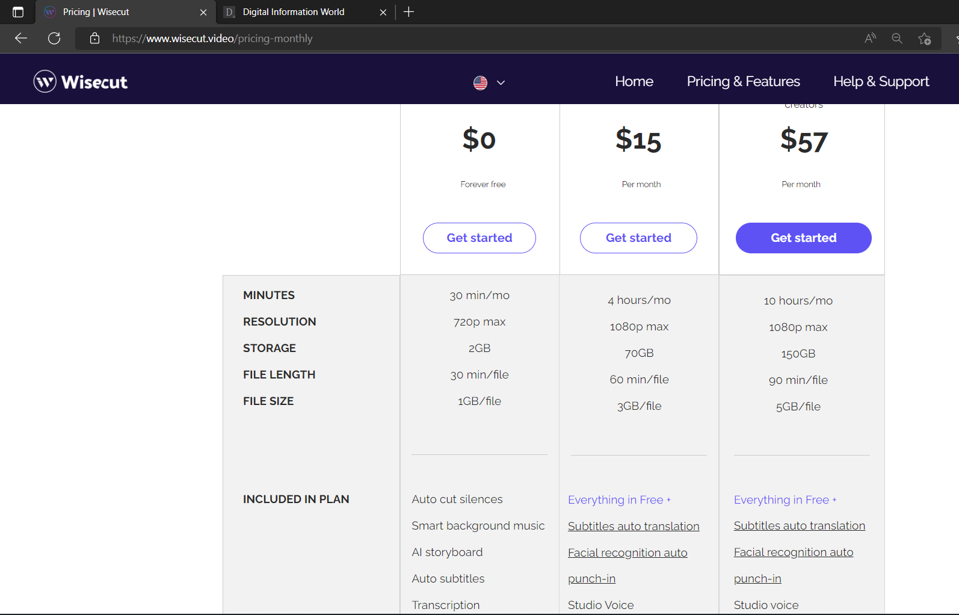Click the Wisecut logo
Image resolution: width=959 pixels, height=615 pixels.
tap(81, 82)
